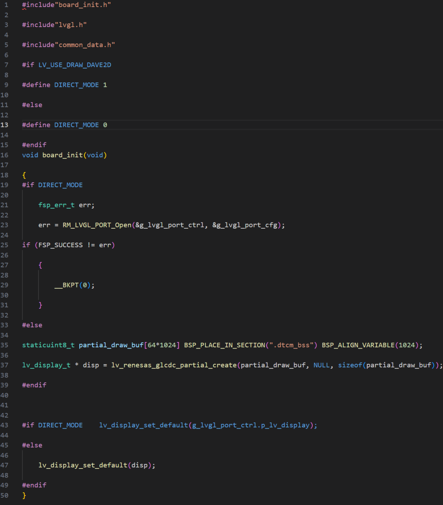Click the "fsp_err_t err;" declaration
Screen dimensions: 443x505
point(66,205)
